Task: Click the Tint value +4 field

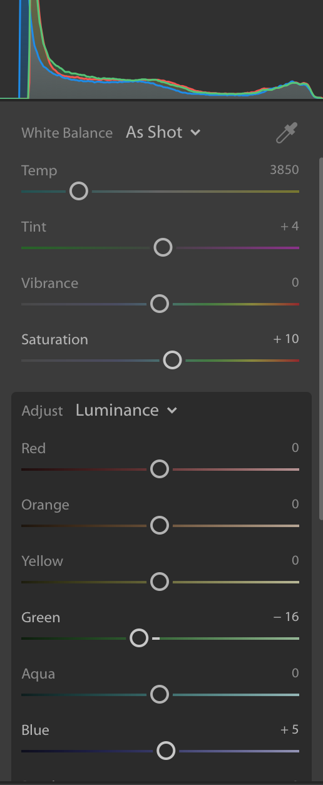Action: coord(289,227)
